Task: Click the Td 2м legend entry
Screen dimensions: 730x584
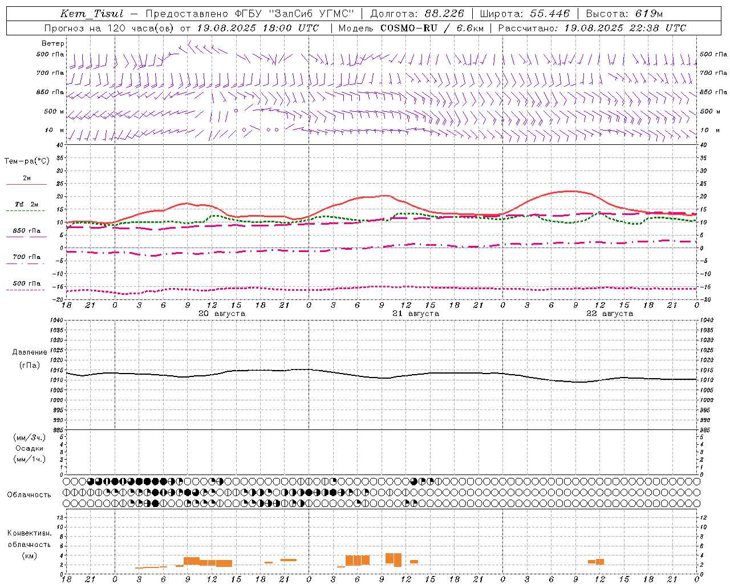Action: point(27,204)
